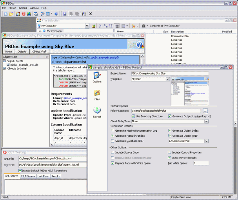Open the Files section icon
The image size is (238, 200).
click(x=97, y=93)
